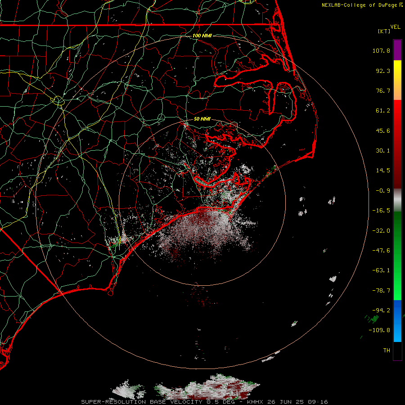Click the -47.6 velocity scale value
The width and height of the screenshot is (405, 405).
(x=381, y=251)
